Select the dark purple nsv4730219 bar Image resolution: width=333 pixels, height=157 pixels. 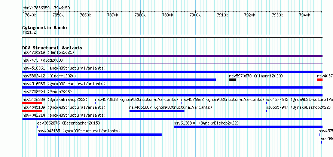(172, 56)
